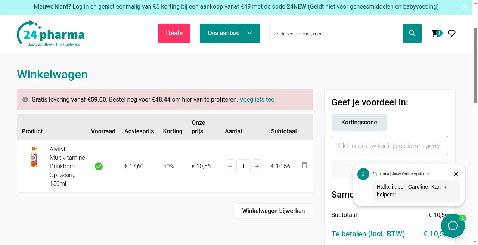The height and width of the screenshot is (245, 478).
Task: Open the chat bubble launcher
Action: click(453, 226)
